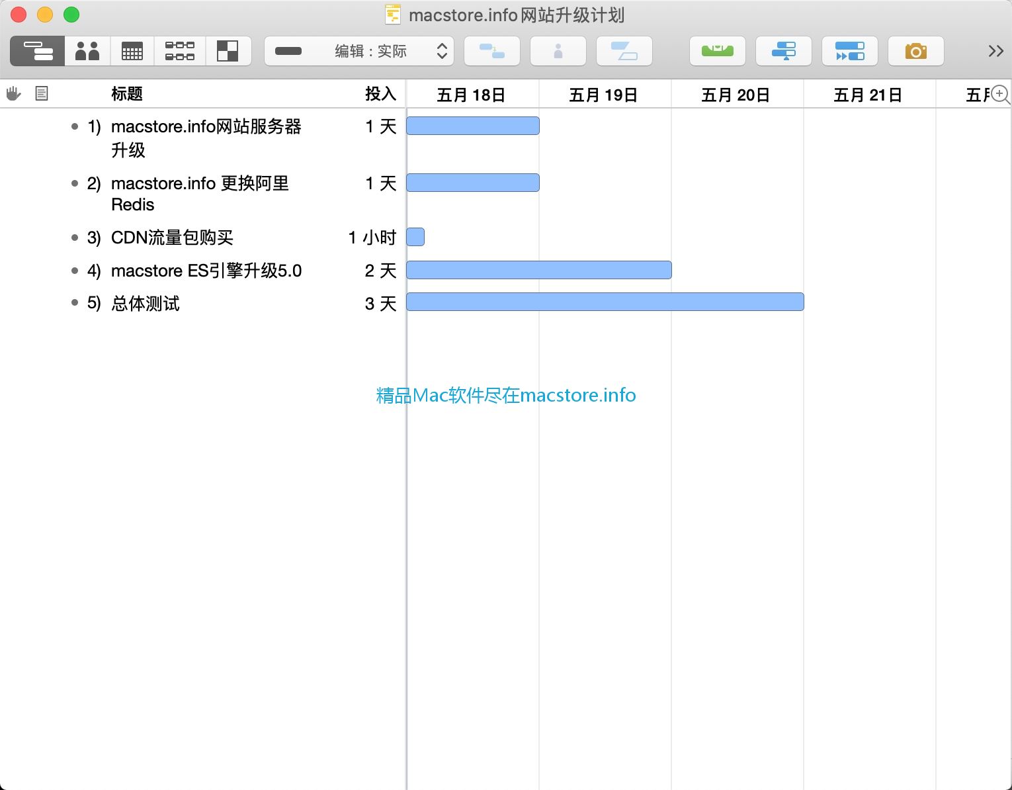
Task: Click the bullet of task 3 CDN
Action: click(x=75, y=238)
